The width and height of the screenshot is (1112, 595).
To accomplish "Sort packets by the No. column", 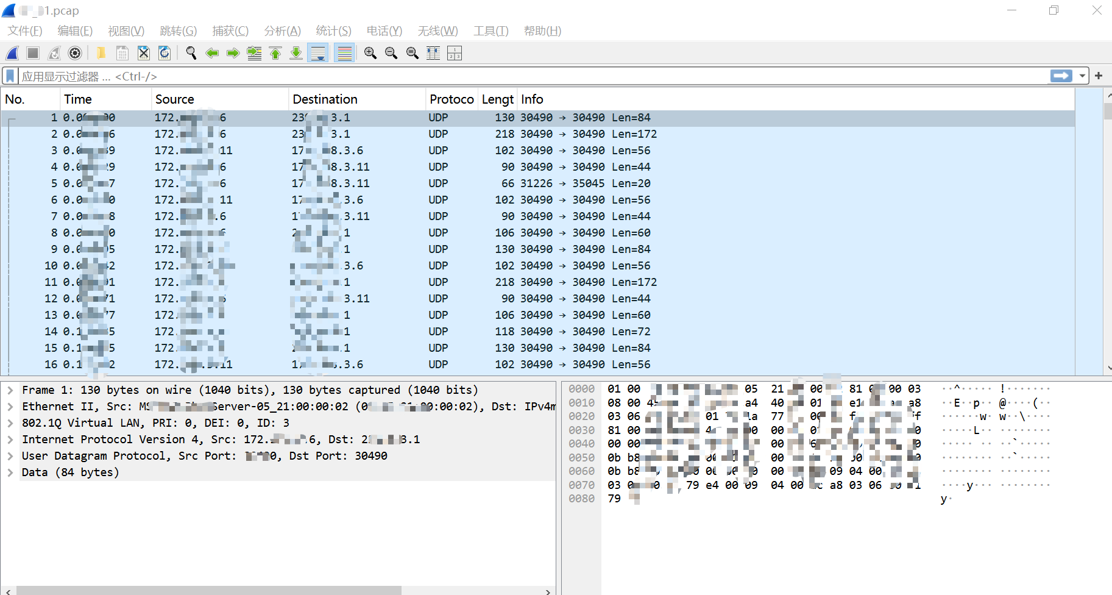I will click(x=30, y=99).
